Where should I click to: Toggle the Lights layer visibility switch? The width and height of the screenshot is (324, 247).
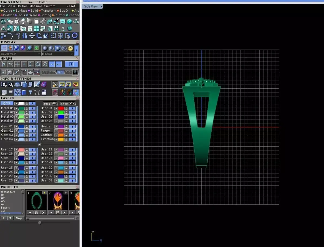tap(33, 103)
